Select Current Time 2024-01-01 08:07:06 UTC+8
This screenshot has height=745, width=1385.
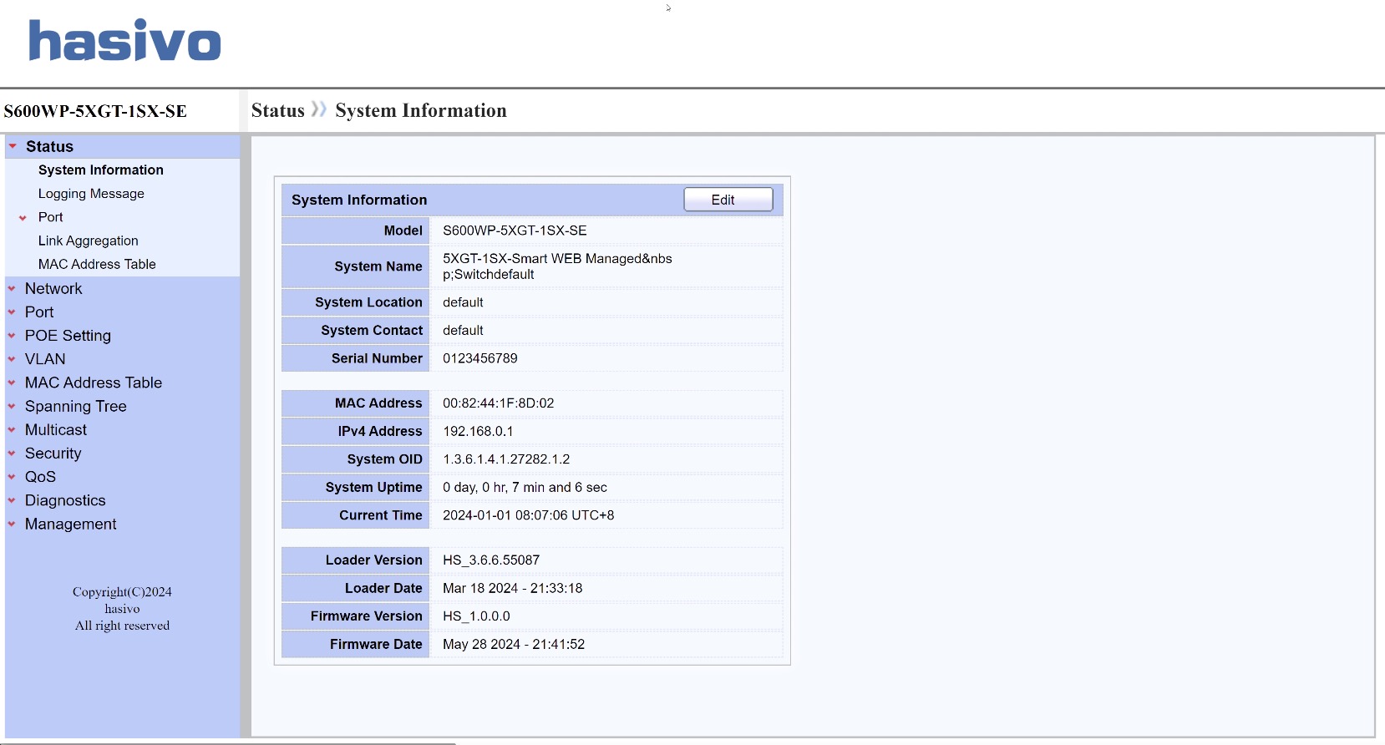pos(529,515)
